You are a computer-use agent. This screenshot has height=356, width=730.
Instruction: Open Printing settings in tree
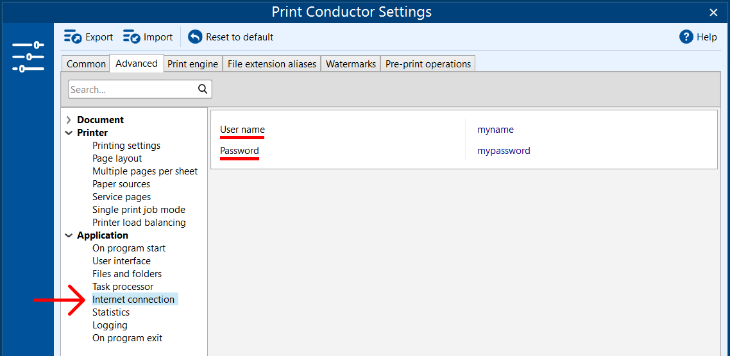[126, 146]
